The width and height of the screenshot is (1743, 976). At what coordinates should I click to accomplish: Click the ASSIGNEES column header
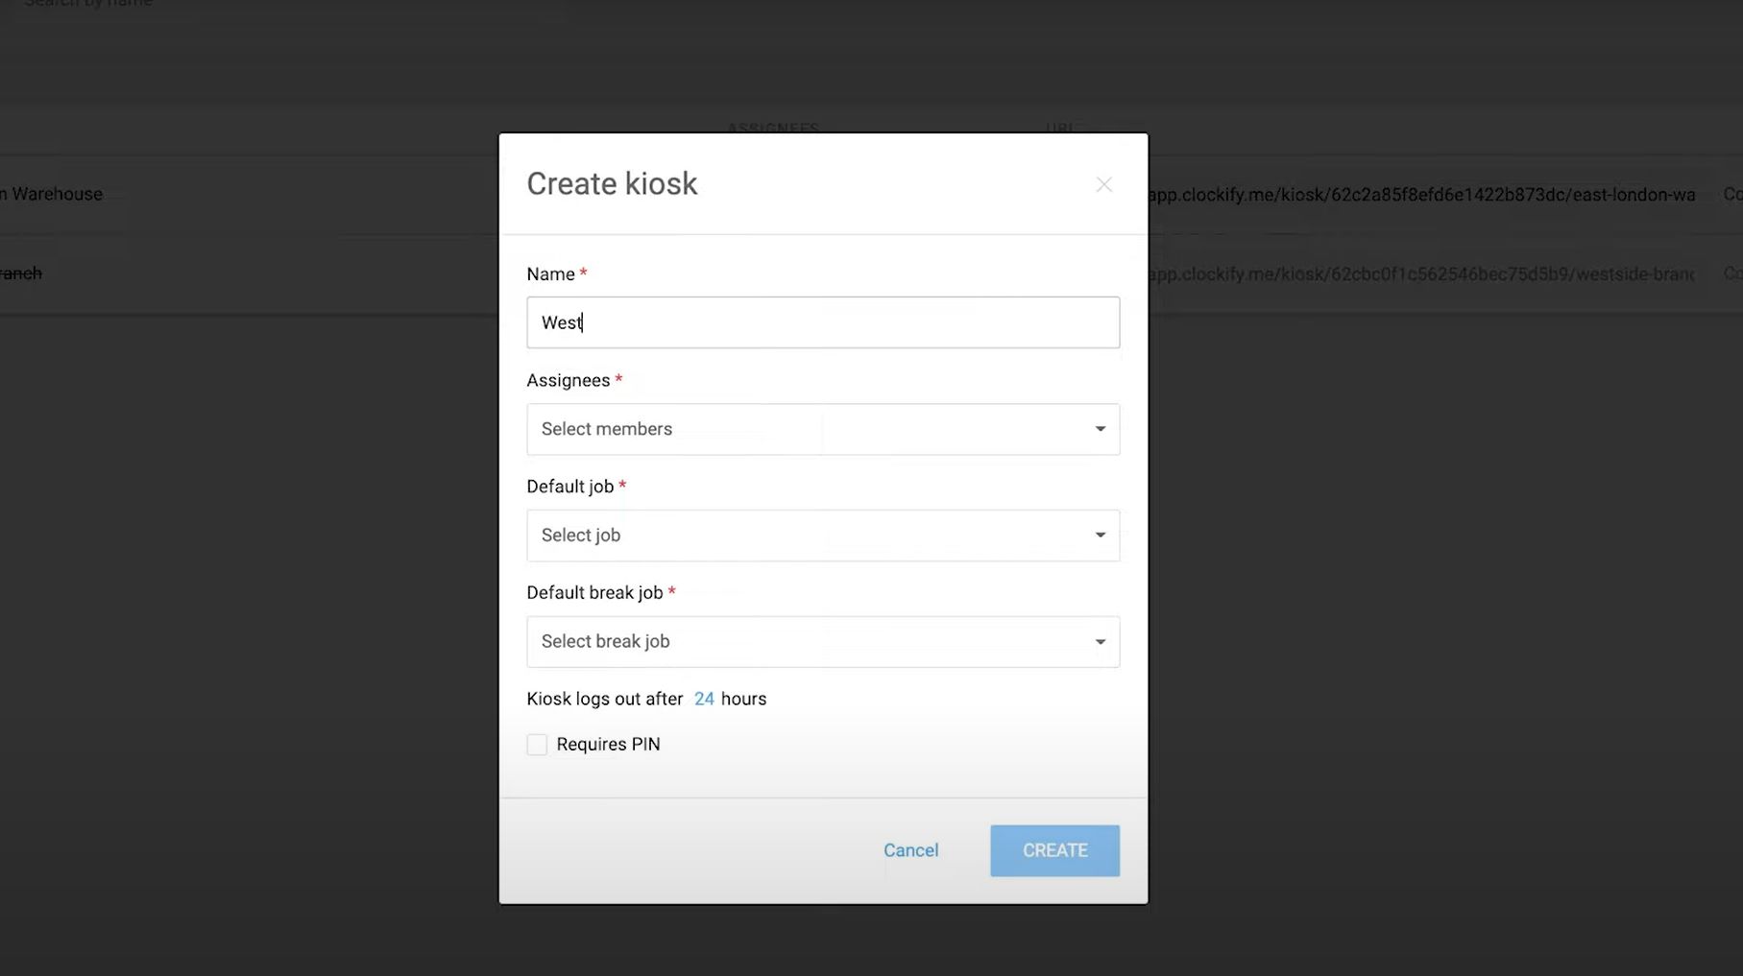coord(772,129)
